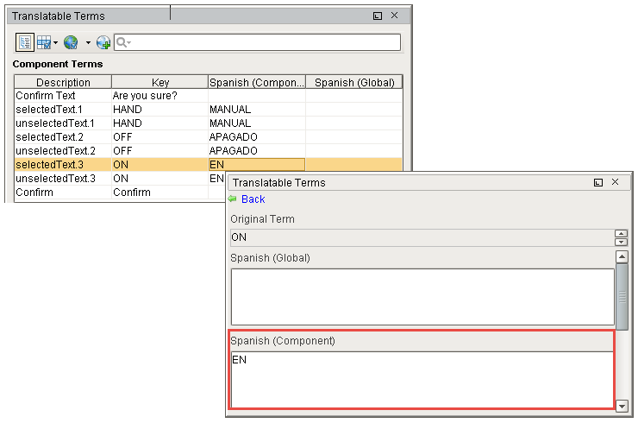Click the Back link in detail panel
Viewport: 638px width, 423px height.
coord(253,199)
